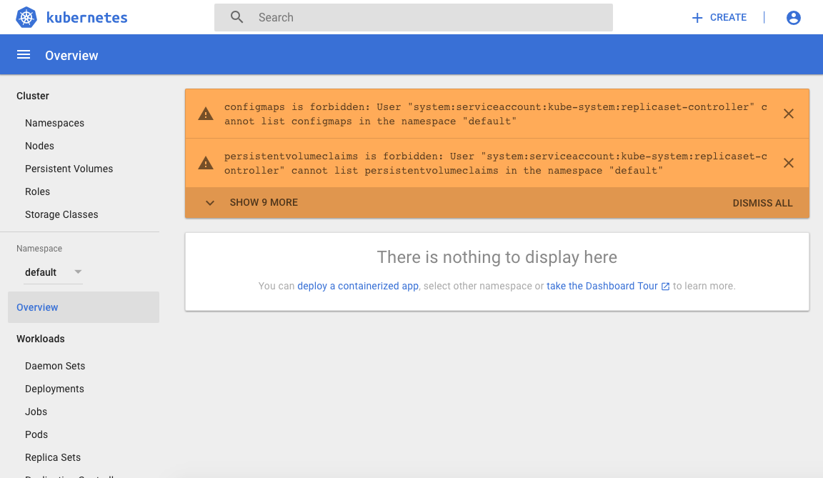Open the Deployments section

point(54,389)
